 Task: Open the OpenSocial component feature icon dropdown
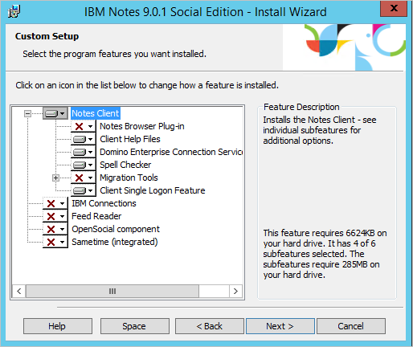[55, 229]
